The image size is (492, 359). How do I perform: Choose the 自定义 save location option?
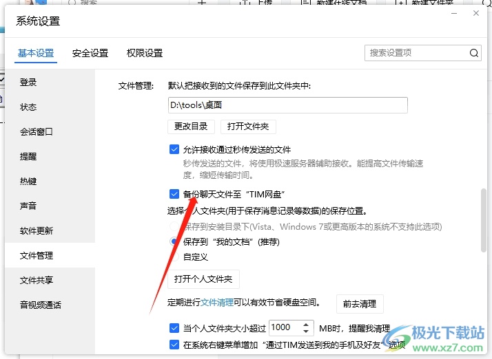pyautogui.click(x=174, y=257)
